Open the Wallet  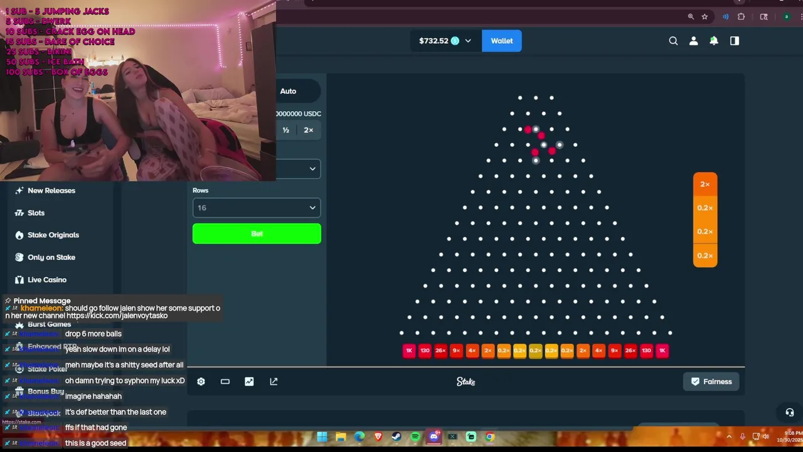pyautogui.click(x=501, y=41)
